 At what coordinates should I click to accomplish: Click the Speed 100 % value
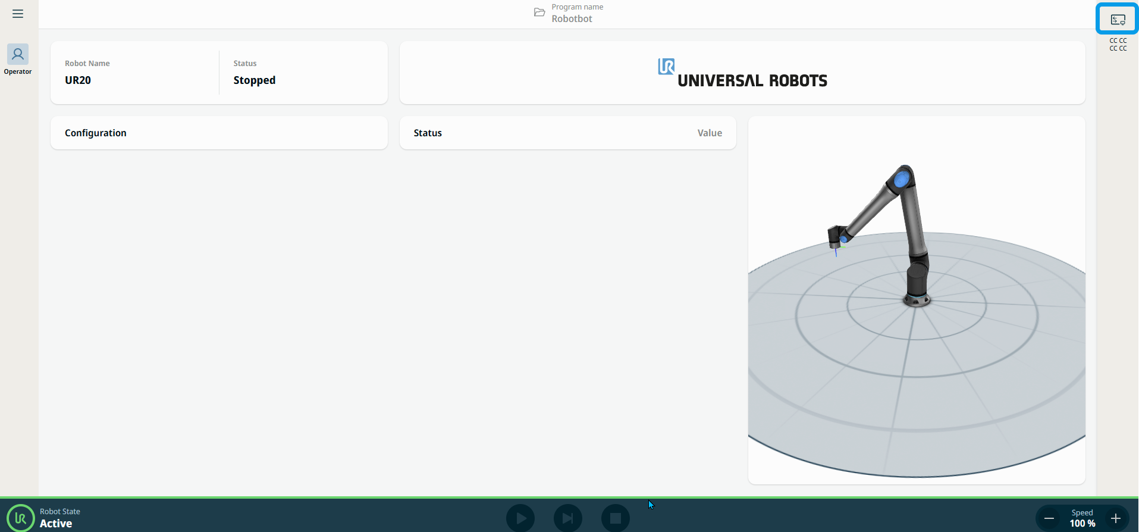pyautogui.click(x=1082, y=523)
